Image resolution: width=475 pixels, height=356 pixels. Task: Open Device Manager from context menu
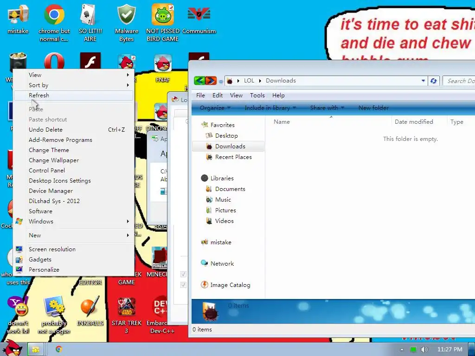(x=74, y=191)
